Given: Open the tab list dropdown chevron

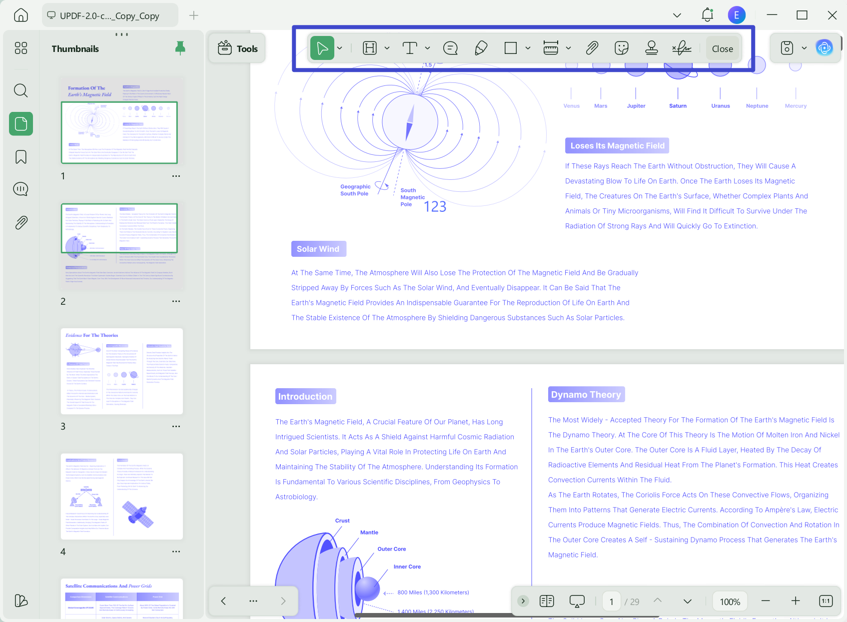Looking at the screenshot, I should pos(677,15).
